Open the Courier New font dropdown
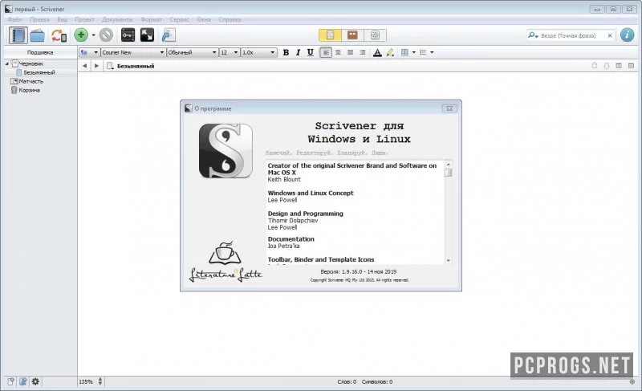This screenshot has width=642, height=391. pyautogui.click(x=133, y=52)
